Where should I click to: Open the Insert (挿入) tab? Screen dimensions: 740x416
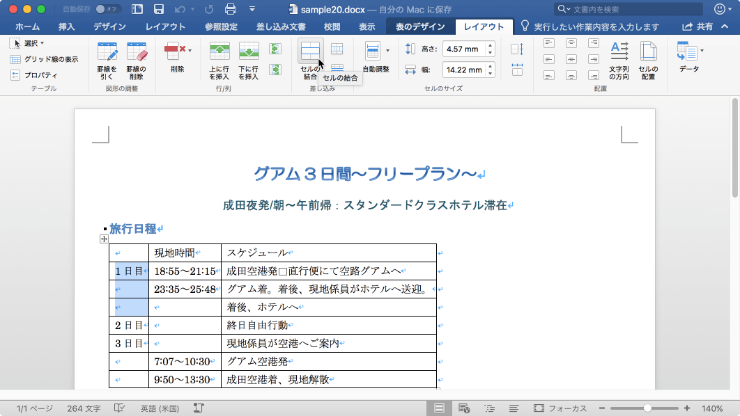pos(66,27)
